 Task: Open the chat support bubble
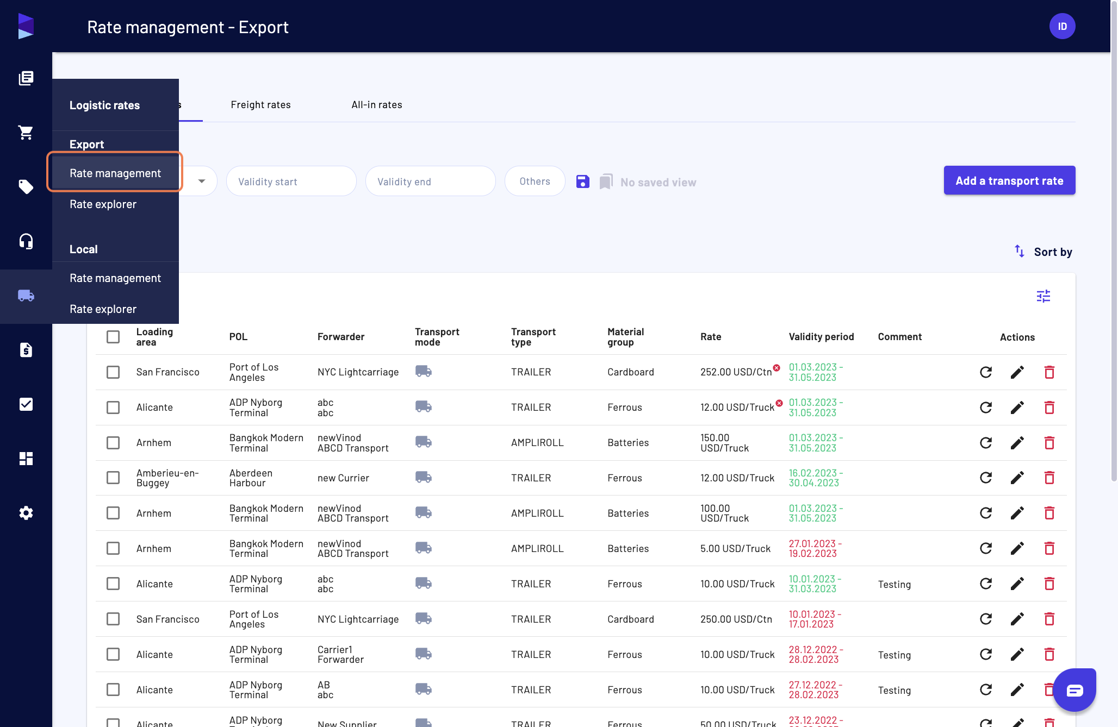tap(1074, 690)
